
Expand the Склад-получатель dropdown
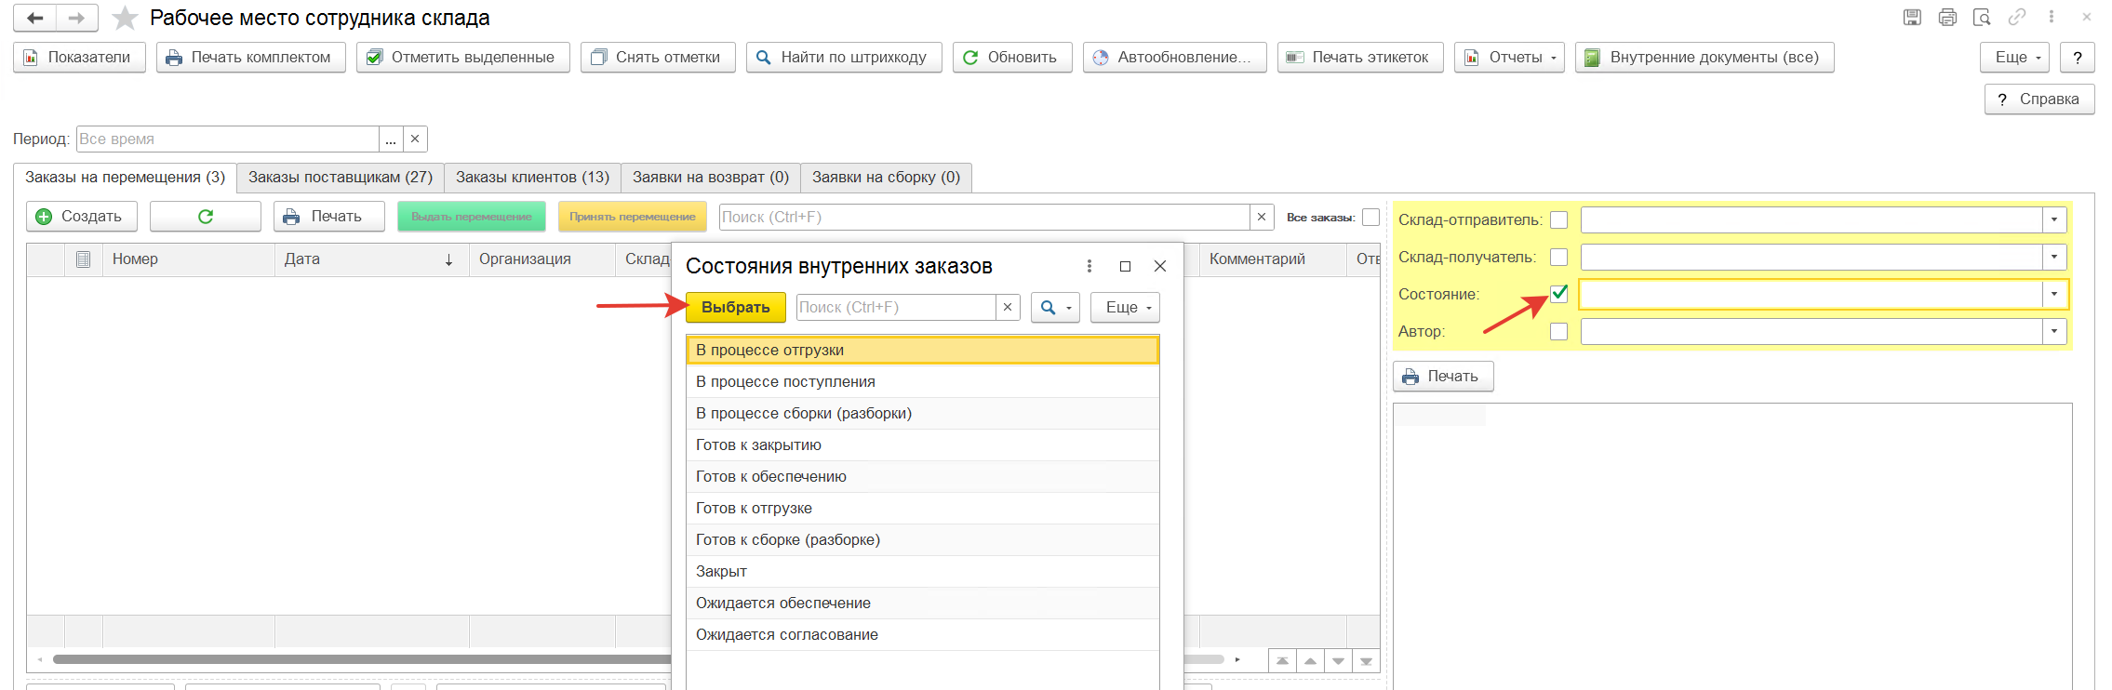click(x=2054, y=257)
